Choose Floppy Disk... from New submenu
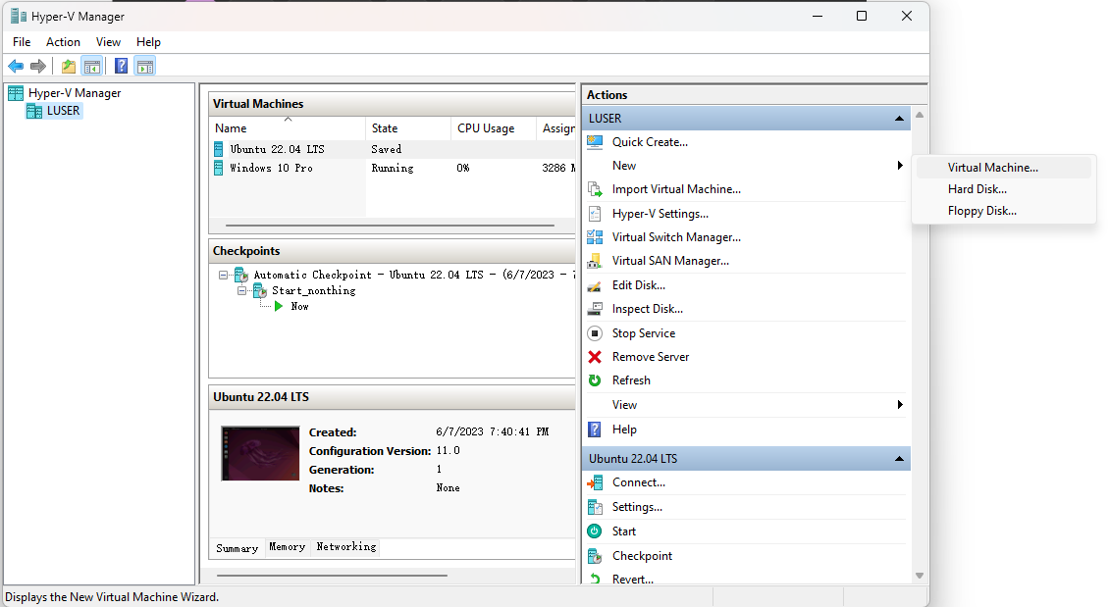1109x607 pixels. pyautogui.click(x=1004, y=211)
